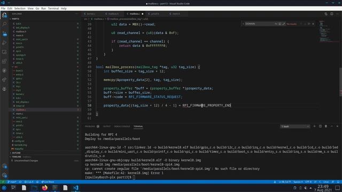
Task: Split the terminal panel
Action: click(x=320, y=126)
